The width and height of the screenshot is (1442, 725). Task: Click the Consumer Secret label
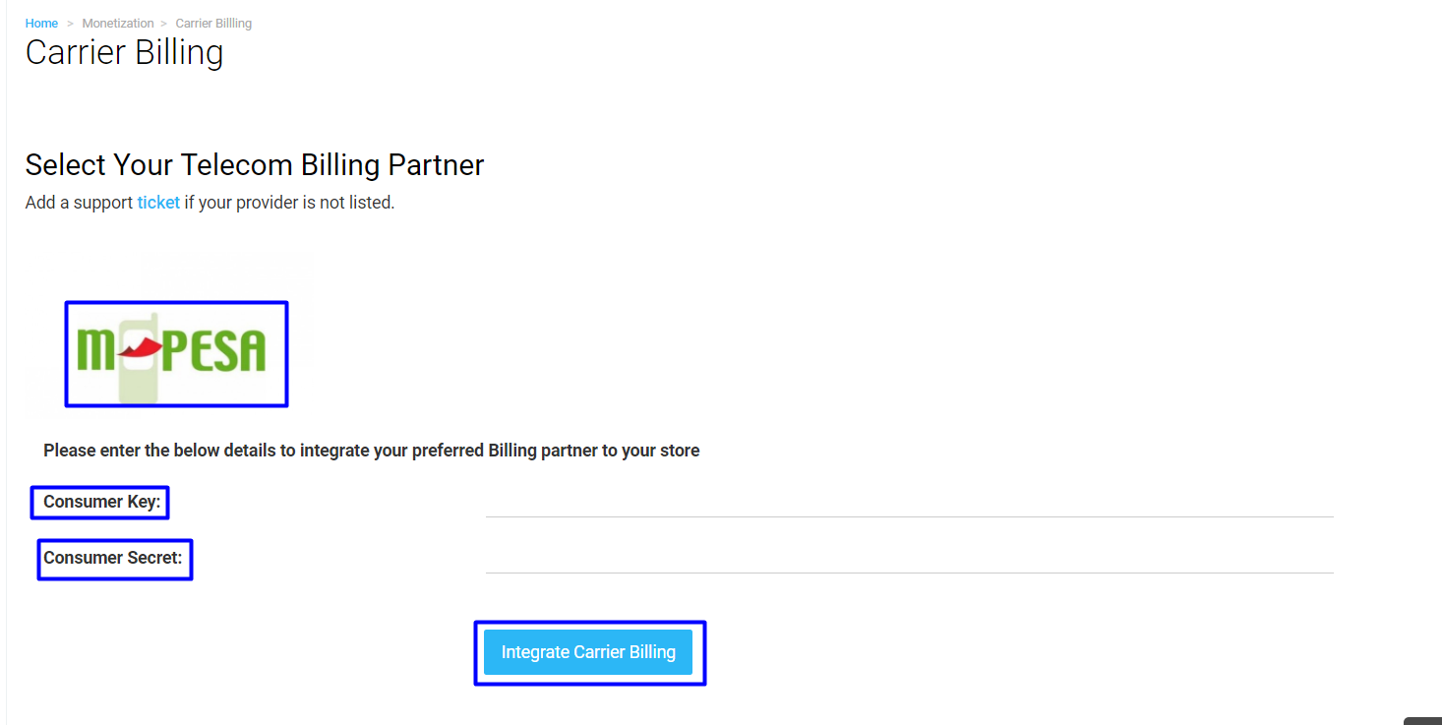[113, 558]
